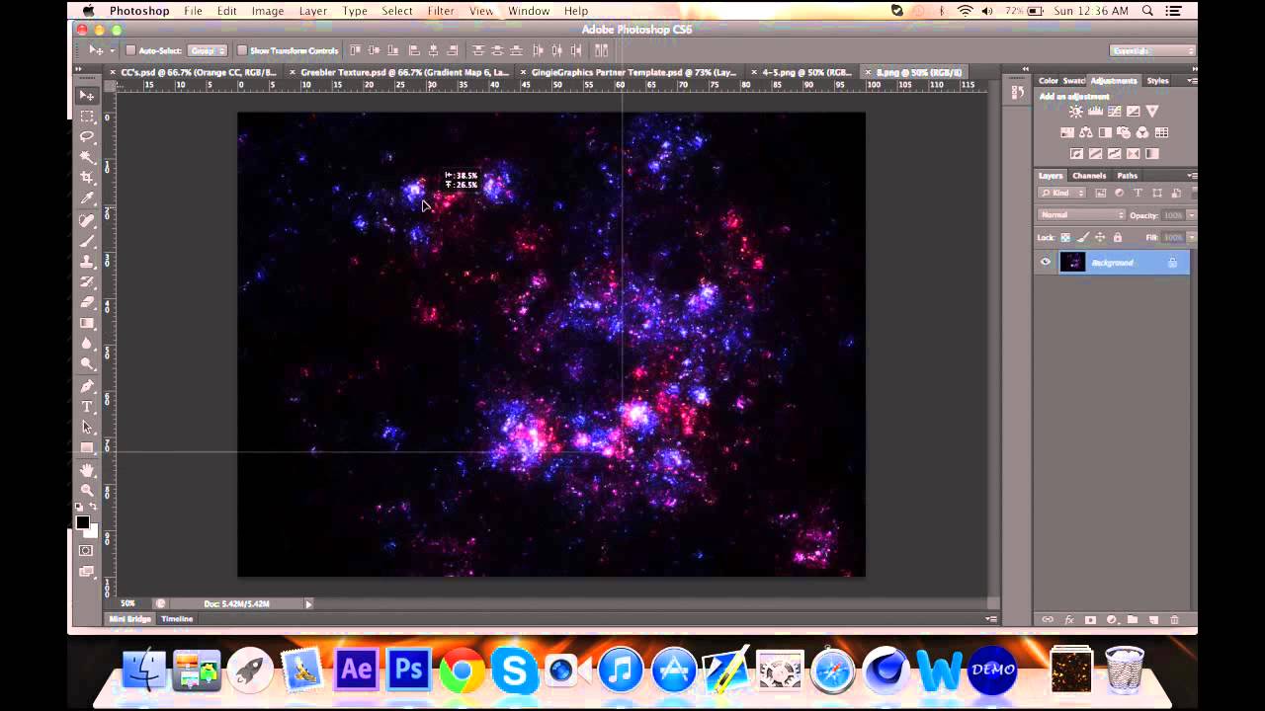Toggle lock all padlock icon

[1118, 238]
